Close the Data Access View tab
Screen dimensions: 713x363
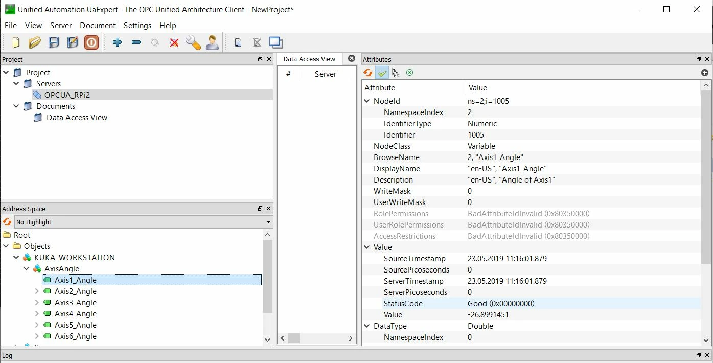click(352, 58)
